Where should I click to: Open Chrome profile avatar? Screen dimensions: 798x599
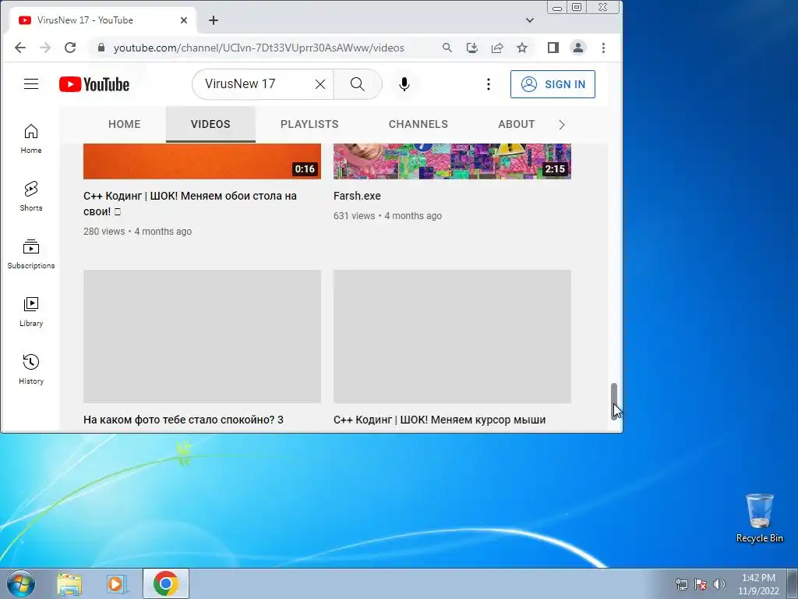pos(578,48)
